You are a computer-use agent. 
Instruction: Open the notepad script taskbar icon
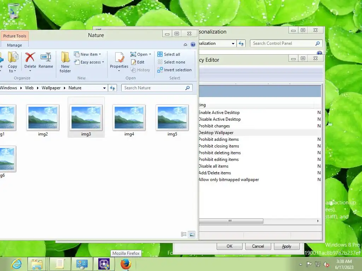click(60, 264)
